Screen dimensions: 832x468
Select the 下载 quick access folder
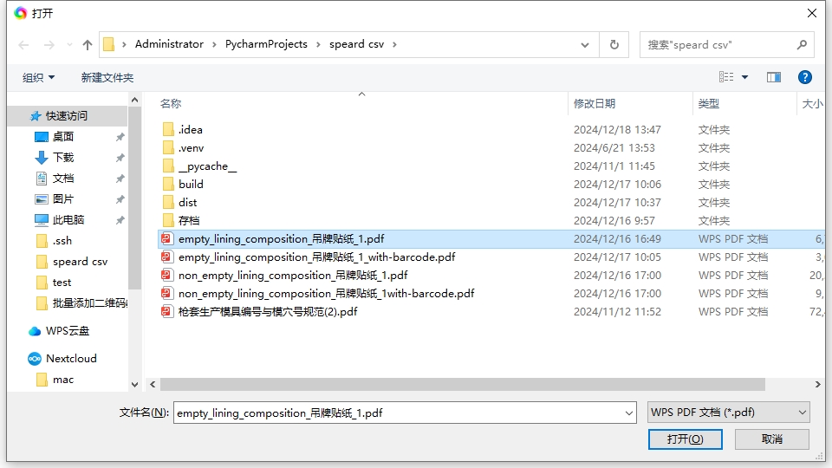coord(63,158)
